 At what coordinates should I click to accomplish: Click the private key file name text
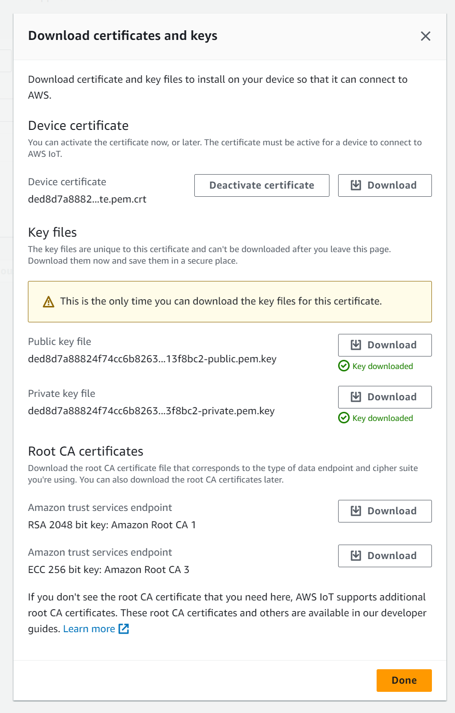[x=151, y=411]
